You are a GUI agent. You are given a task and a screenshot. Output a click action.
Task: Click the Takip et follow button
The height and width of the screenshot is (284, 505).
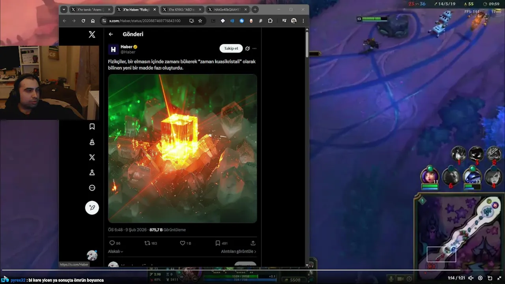(231, 49)
